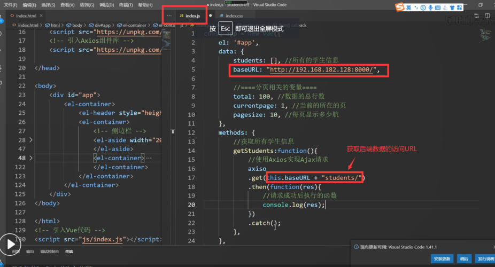Toggle Sogou English/Chinese mode button
The width and height of the screenshot is (495, 267).
point(408,7)
